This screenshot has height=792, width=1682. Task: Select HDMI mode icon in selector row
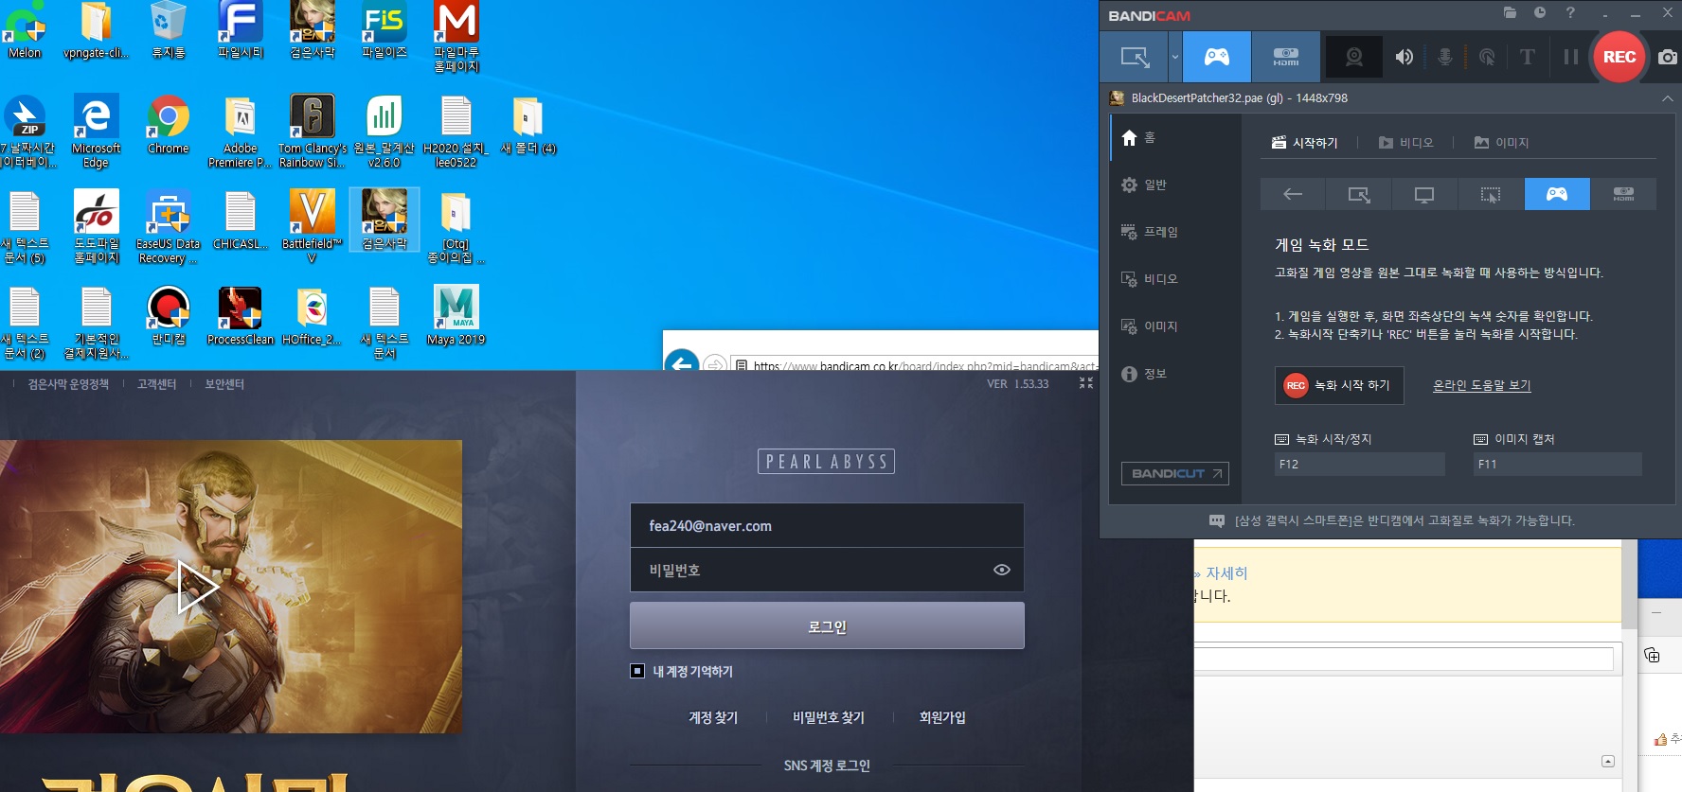[x=1623, y=194]
